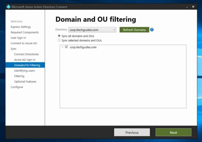The width and height of the screenshot is (202, 142).
Task: Click the Next button
Action: [173, 132]
